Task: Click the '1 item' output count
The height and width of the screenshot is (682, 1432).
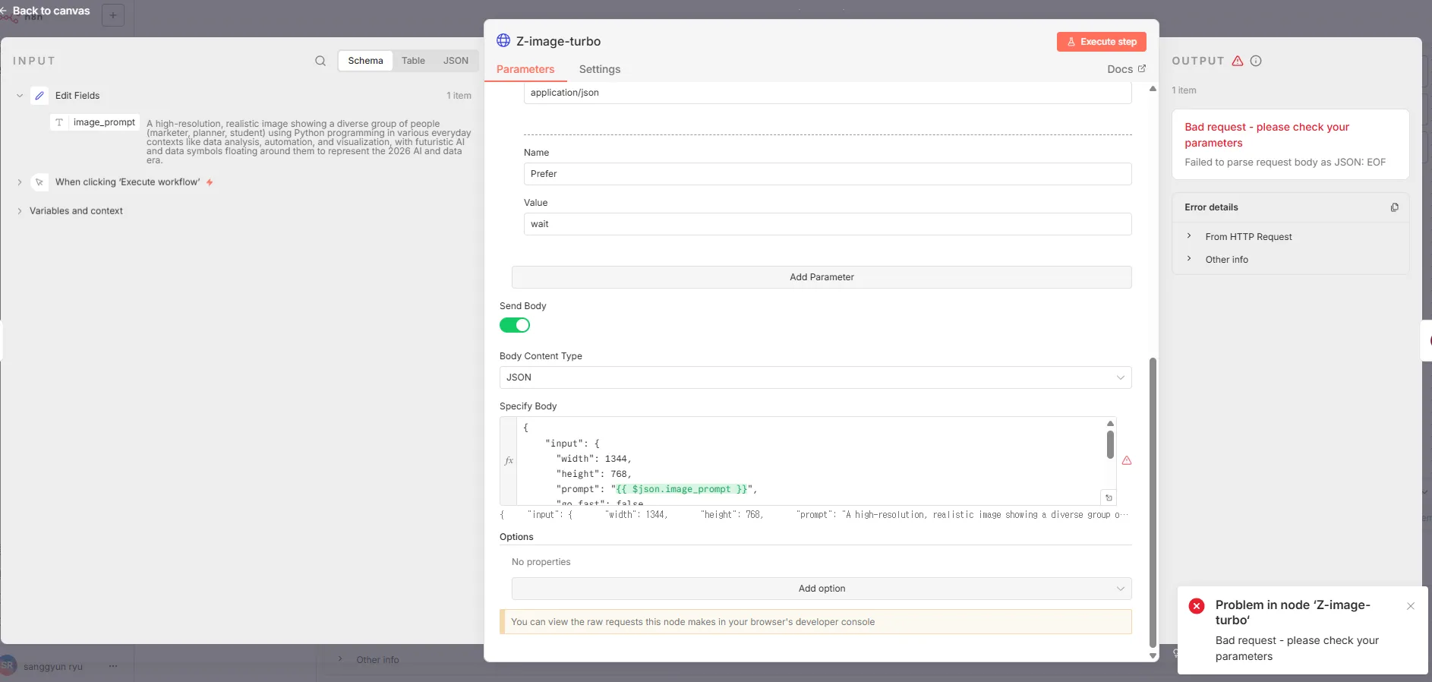Action: pyautogui.click(x=1184, y=90)
